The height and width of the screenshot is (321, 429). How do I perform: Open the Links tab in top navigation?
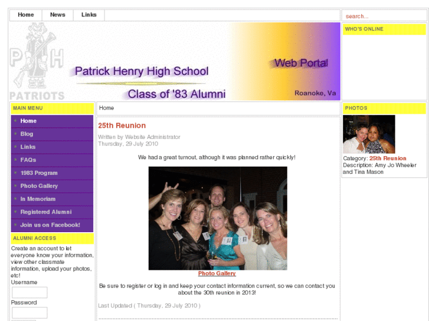click(x=89, y=15)
